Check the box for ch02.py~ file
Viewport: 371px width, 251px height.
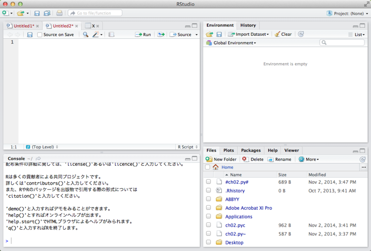pyautogui.click(x=208, y=233)
